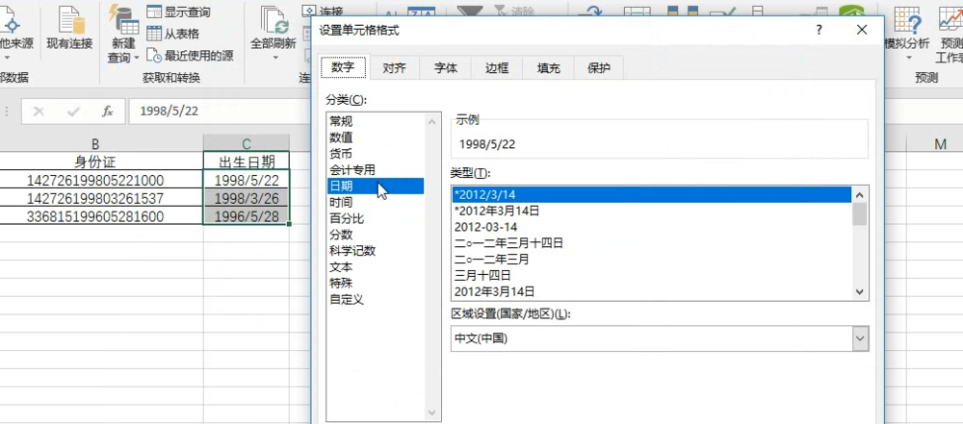Select 数值 in the category list
The height and width of the screenshot is (424, 963).
pyautogui.click(x=376, y=137)
